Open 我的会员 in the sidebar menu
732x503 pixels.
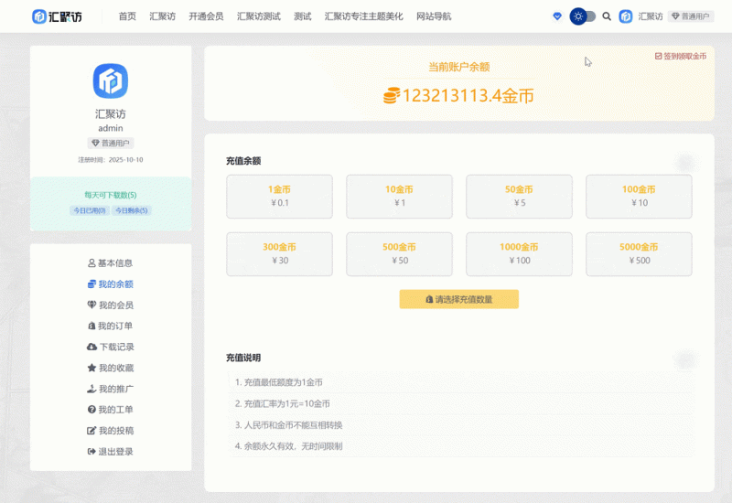[x=111, y=305]
